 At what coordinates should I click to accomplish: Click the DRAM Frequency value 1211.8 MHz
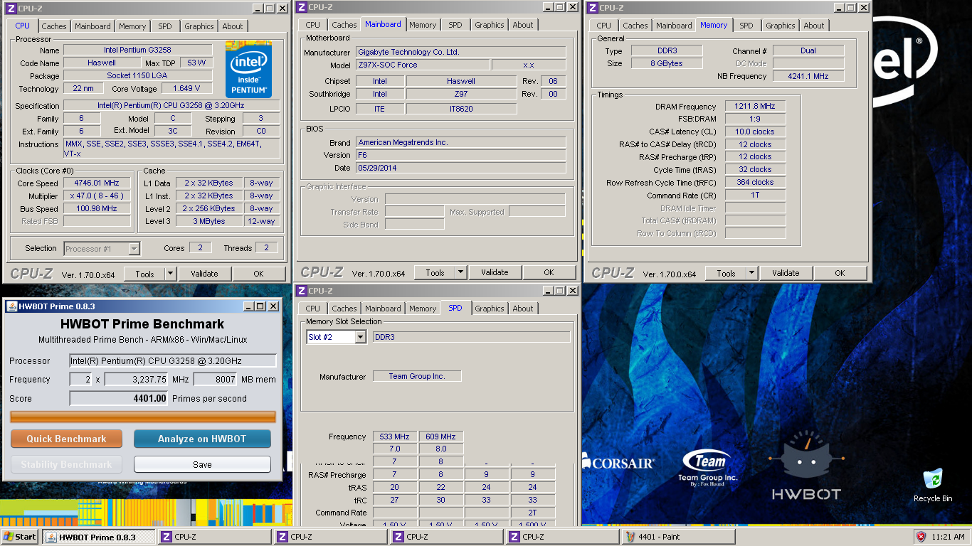pos(755,106)
